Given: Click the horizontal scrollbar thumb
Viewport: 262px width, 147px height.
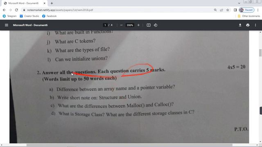Looking at the screenshot, I should click(129, 145).
